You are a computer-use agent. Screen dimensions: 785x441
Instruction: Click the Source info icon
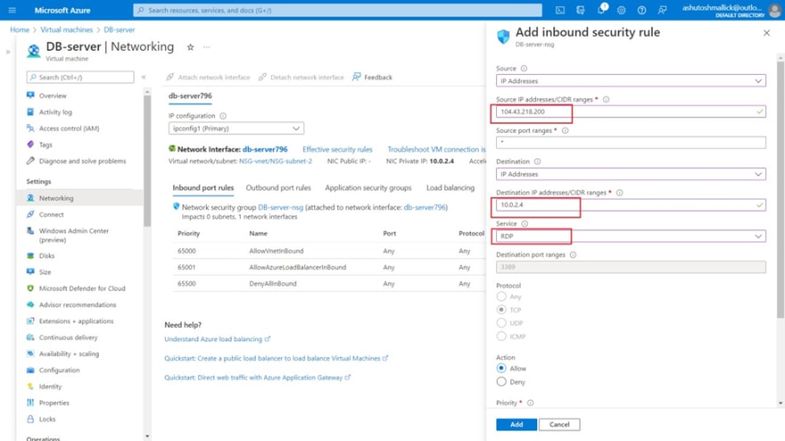pos(524,69)
